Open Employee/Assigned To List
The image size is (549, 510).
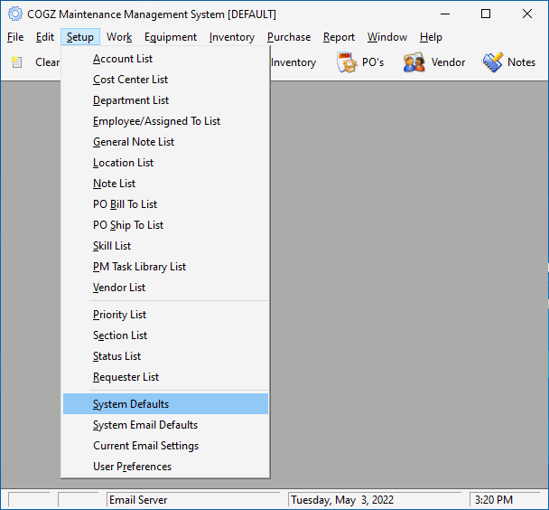pyautogui.click(x=156, y=121)
